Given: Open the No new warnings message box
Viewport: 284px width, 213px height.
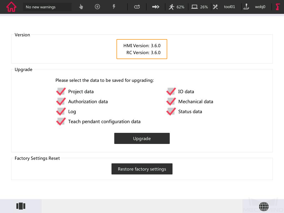Looking at the screenshot, I should coord(47,7).
